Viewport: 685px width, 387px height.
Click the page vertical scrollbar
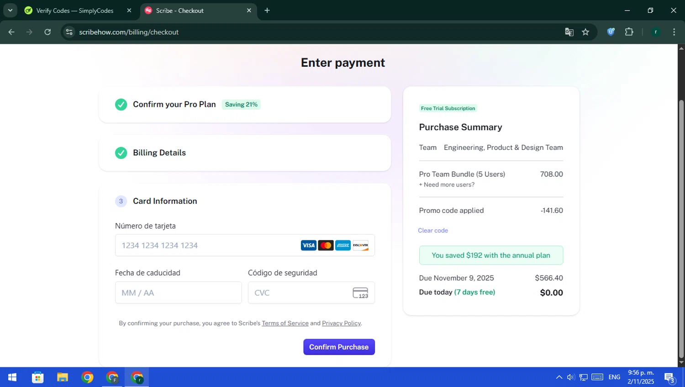[x=681, y=228]
